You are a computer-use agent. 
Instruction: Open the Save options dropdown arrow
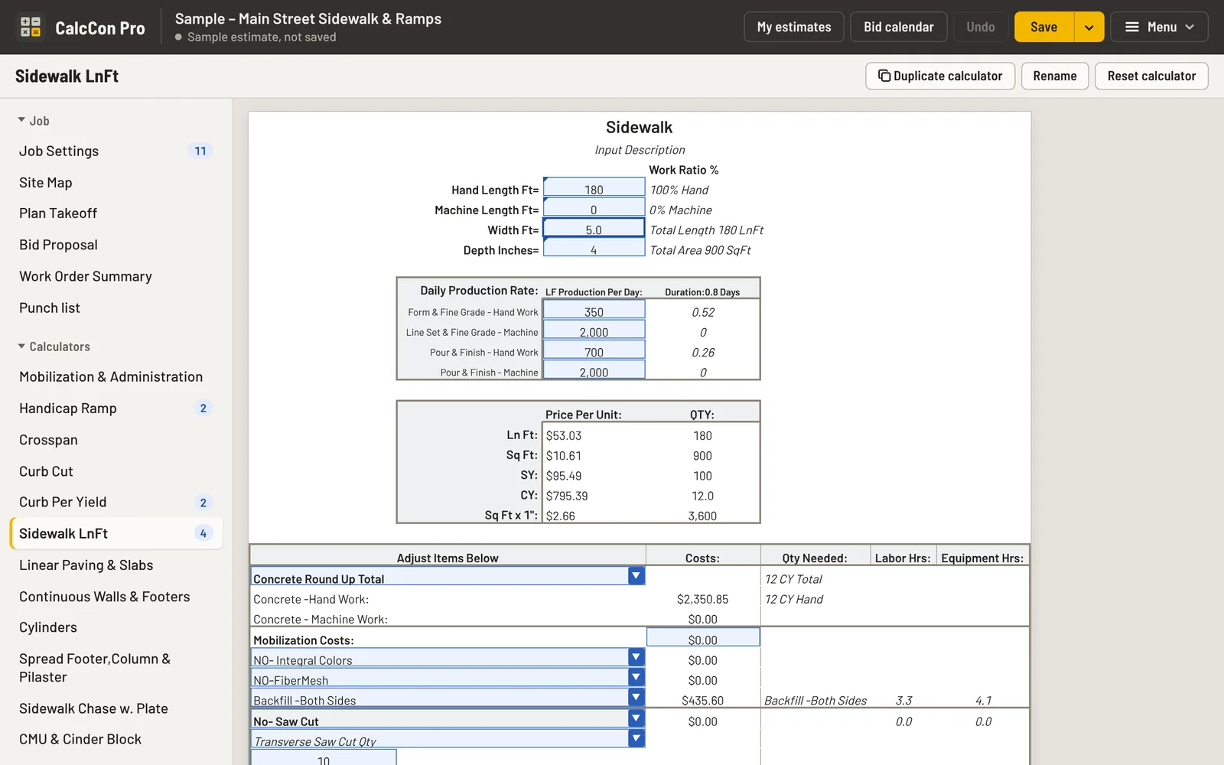click(x=1089, y=28)
